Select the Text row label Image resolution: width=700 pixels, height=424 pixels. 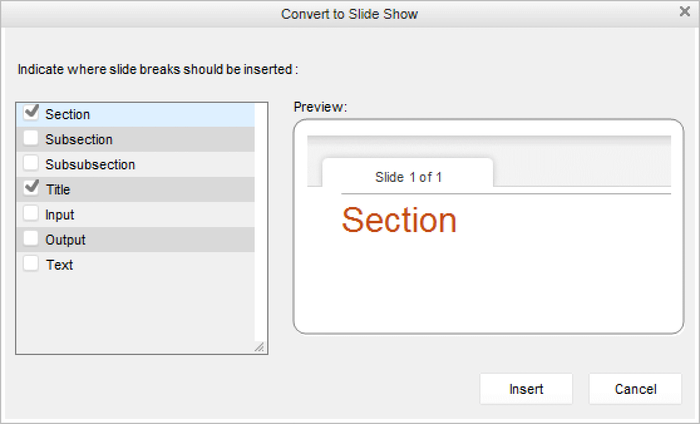[x=60, y=265]
